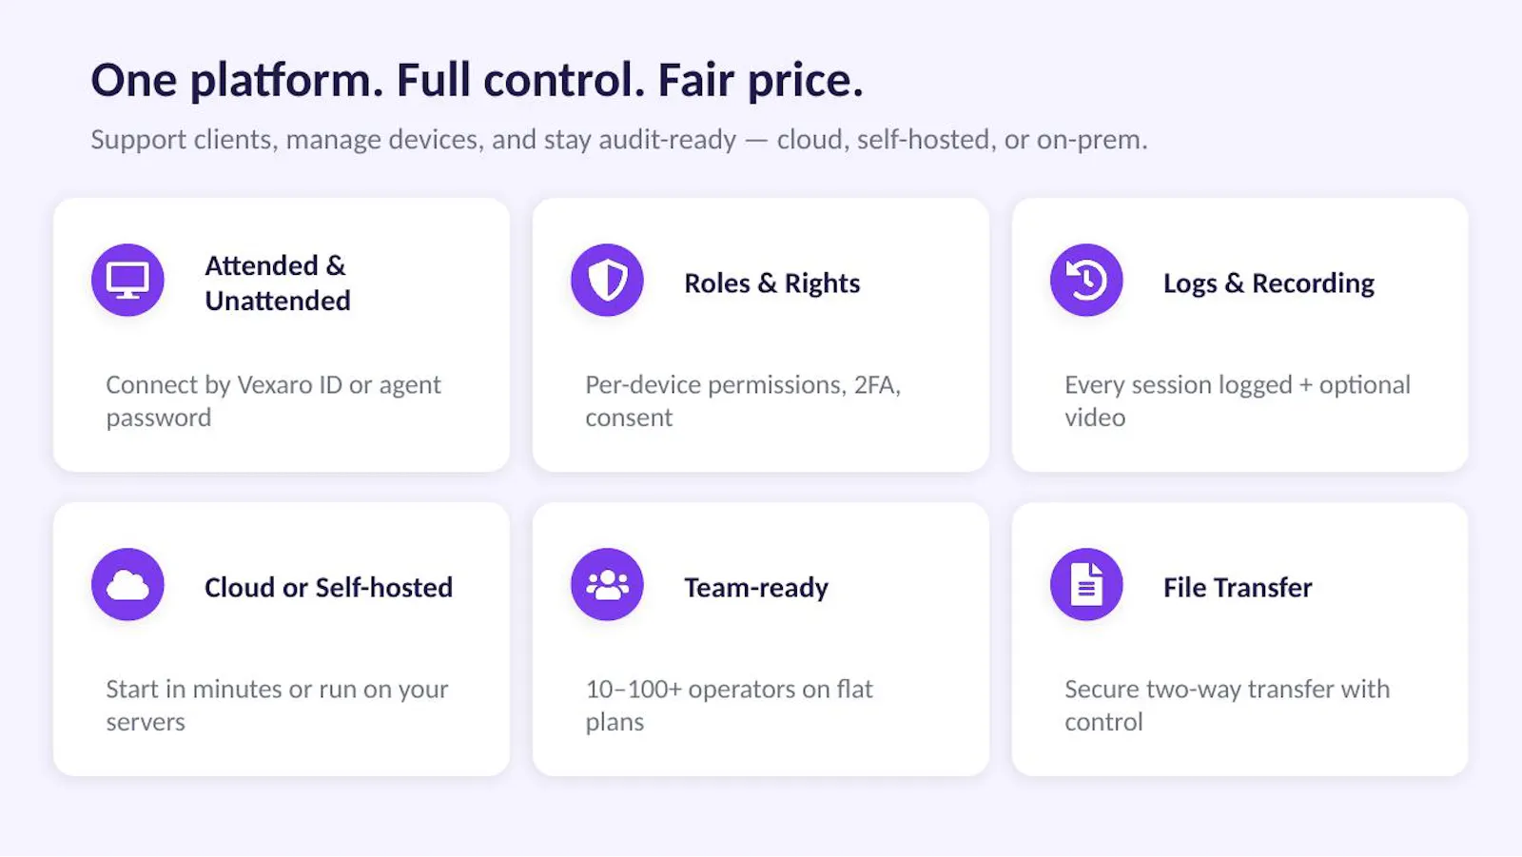Click the document icon for File Transfer
Image resolution: width=1522 pixels, height=857 pixels.
tap(1086, 585)
